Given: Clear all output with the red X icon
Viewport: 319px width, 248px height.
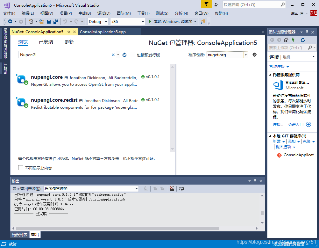Looking at the screenshot, I should tap(172, 189).
